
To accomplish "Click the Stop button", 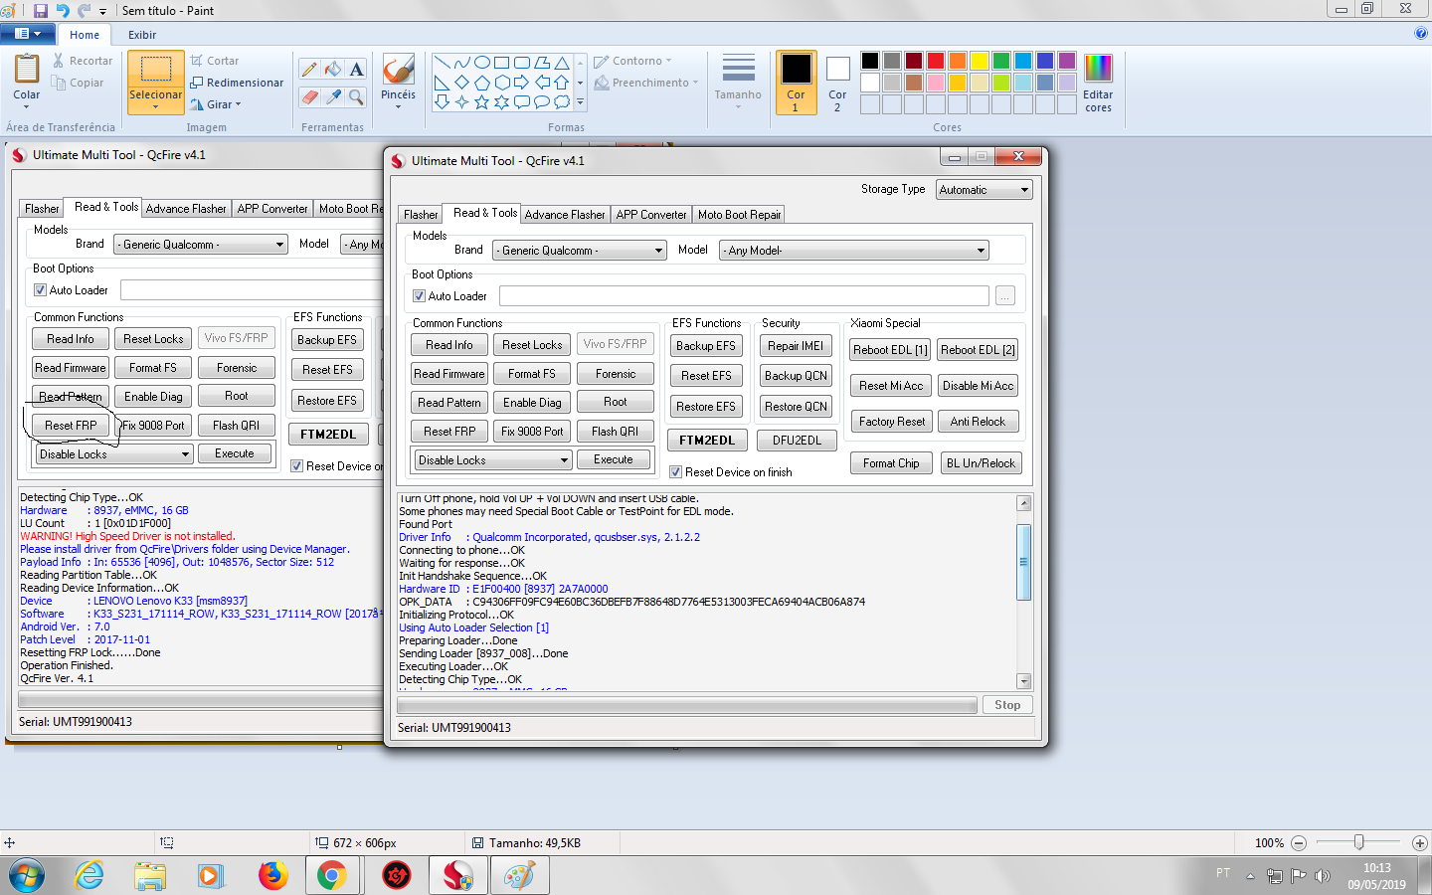I will [x=1007, y=705].
